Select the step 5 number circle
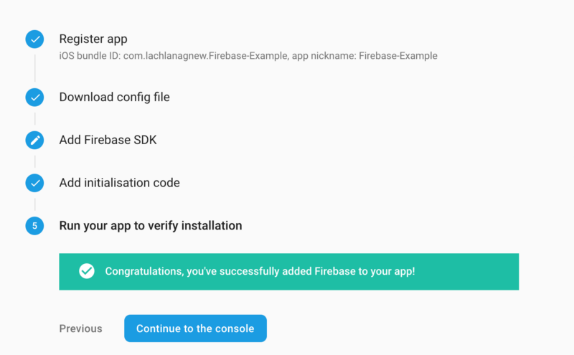The image size is (574, 355). (34, 226)
